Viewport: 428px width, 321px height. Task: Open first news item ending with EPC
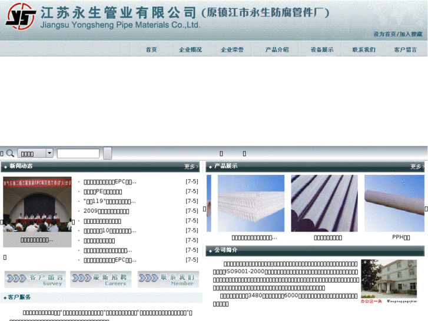[110, 181]
